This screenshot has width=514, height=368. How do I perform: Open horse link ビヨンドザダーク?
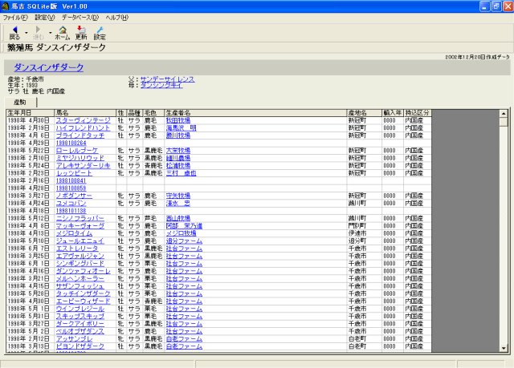(x=80, y=346)
